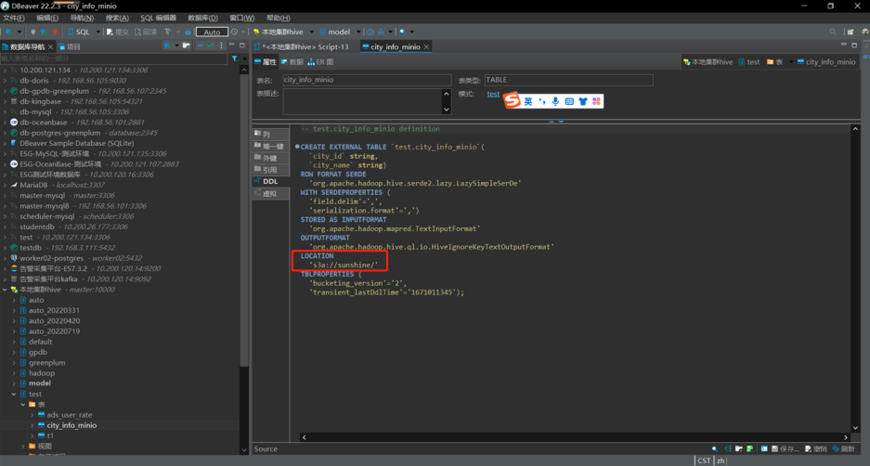
Task: Collapse the test schema node
Action: [14, 394]
